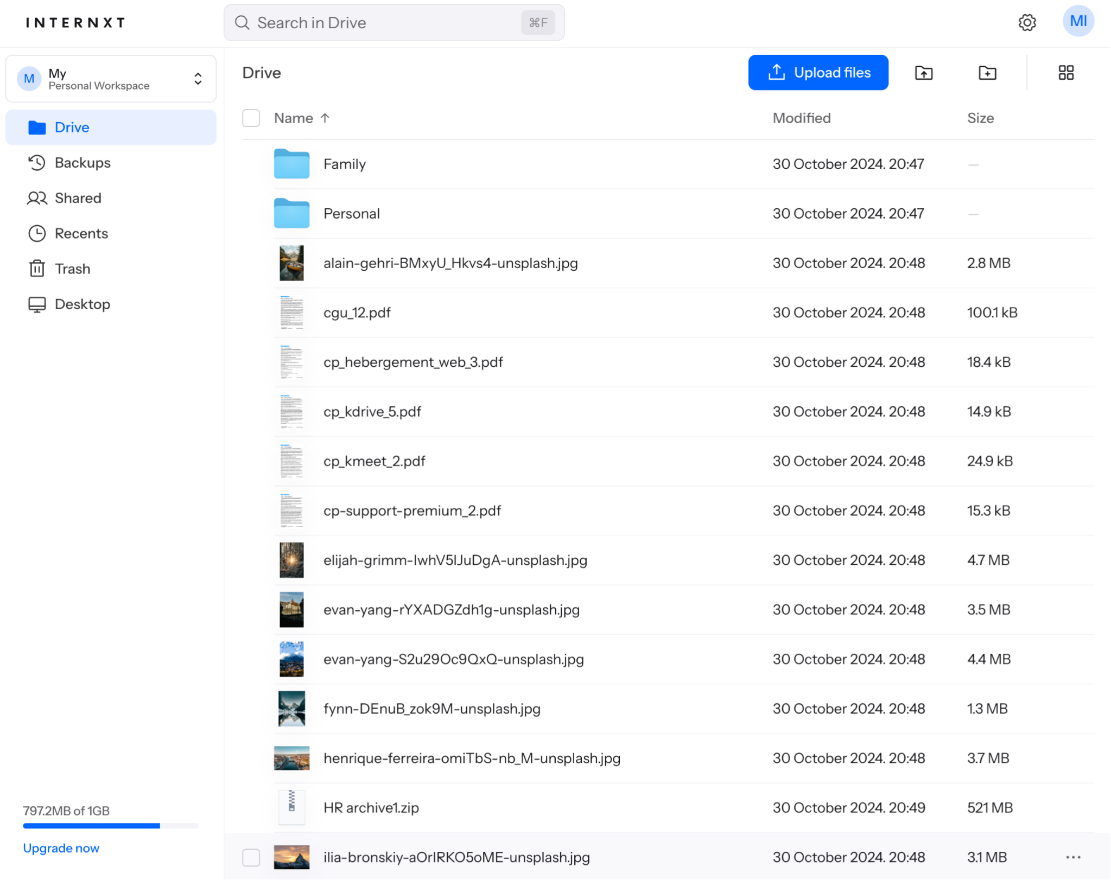Screen dimensions: 1111x880
Task: Switch to grid view layout
Action: pyautogui.click(x=1066, y=73)
